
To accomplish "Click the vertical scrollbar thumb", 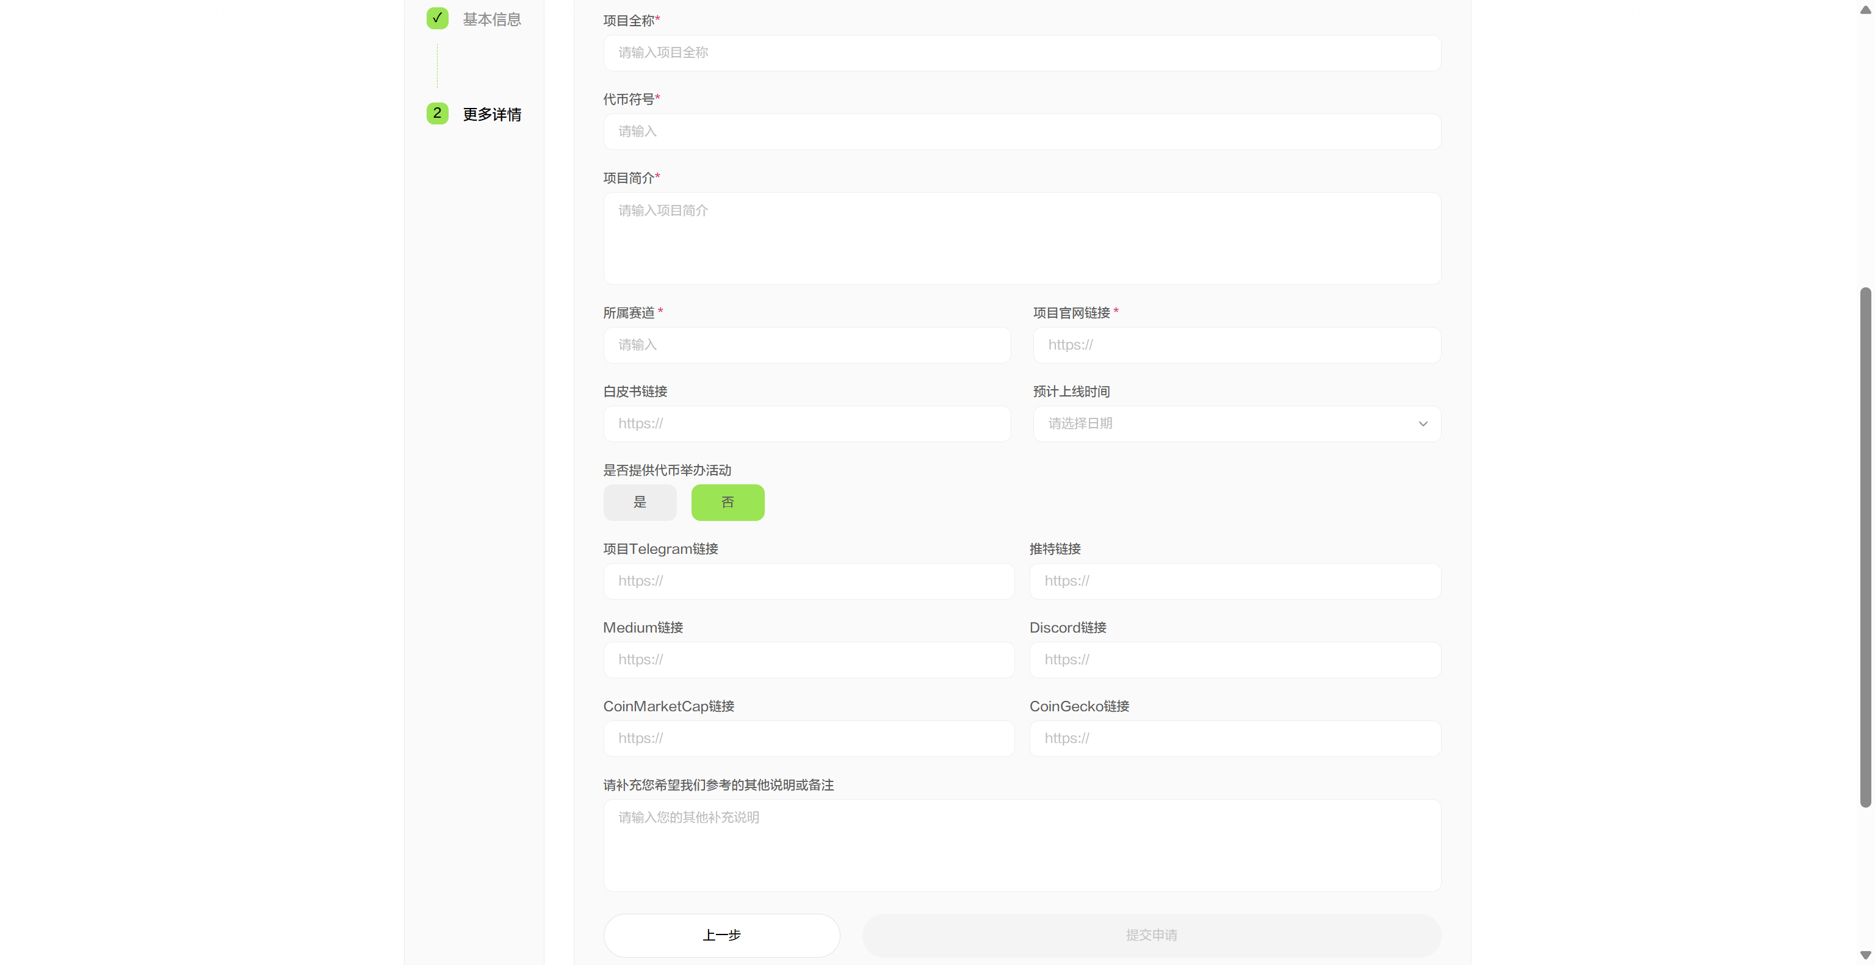I will coord(1865,548).
